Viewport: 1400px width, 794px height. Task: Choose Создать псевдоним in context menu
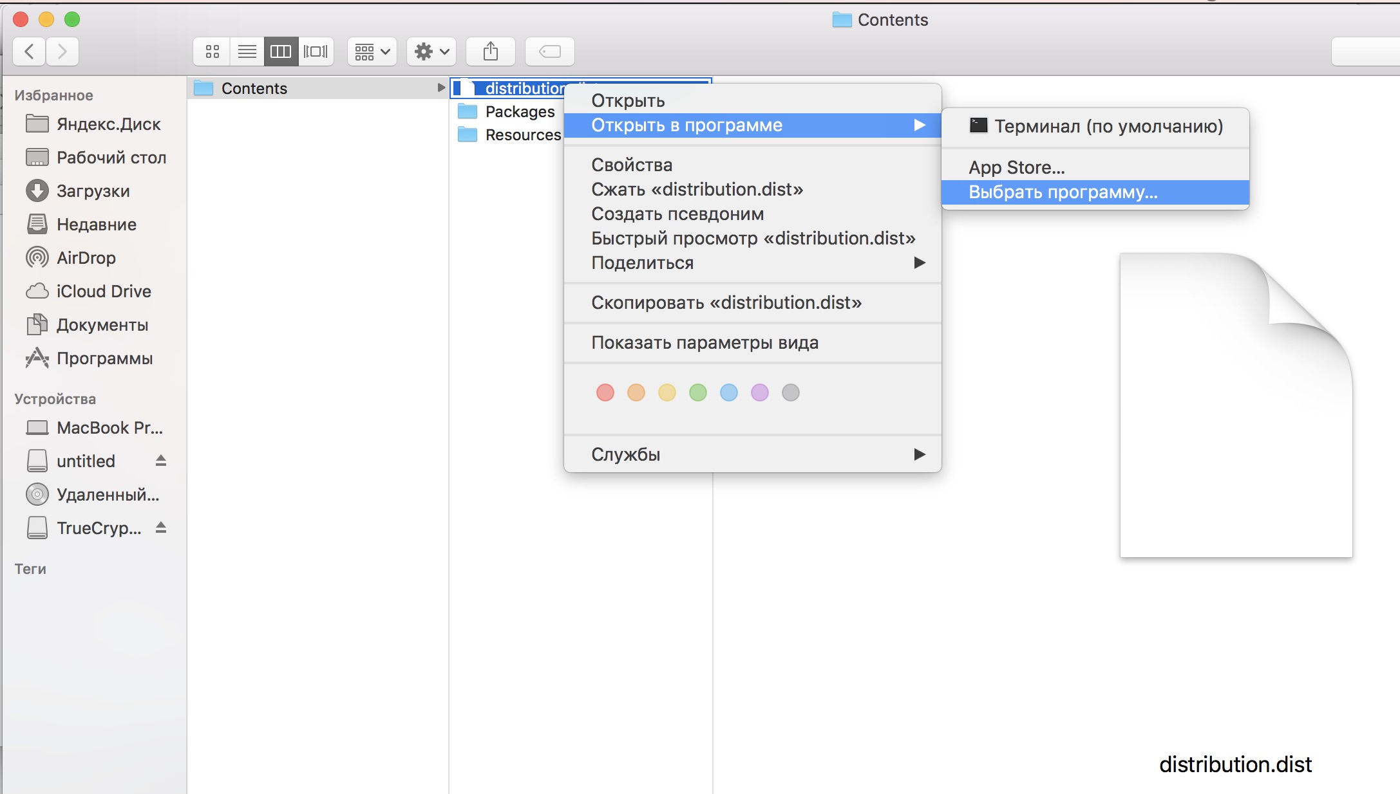(x=752, y=214)
